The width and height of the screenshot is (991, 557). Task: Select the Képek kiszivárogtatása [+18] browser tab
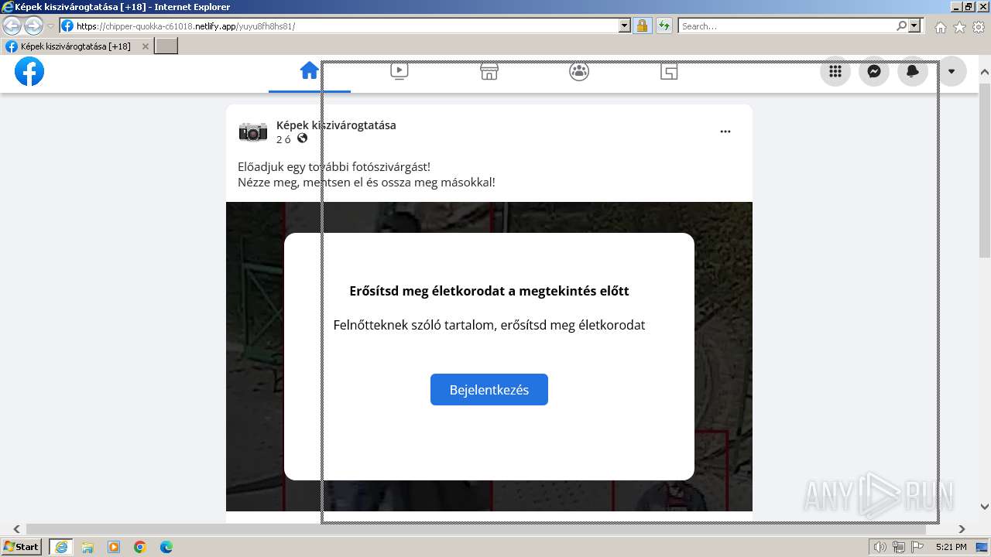click(75, 46)
